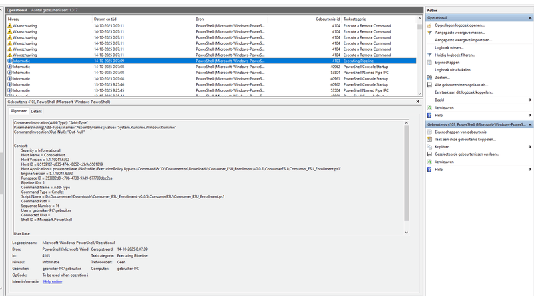Select the 13-10-2025 9:25:45 Informatie row
534x296 pixels.
(x=211, y=90)
